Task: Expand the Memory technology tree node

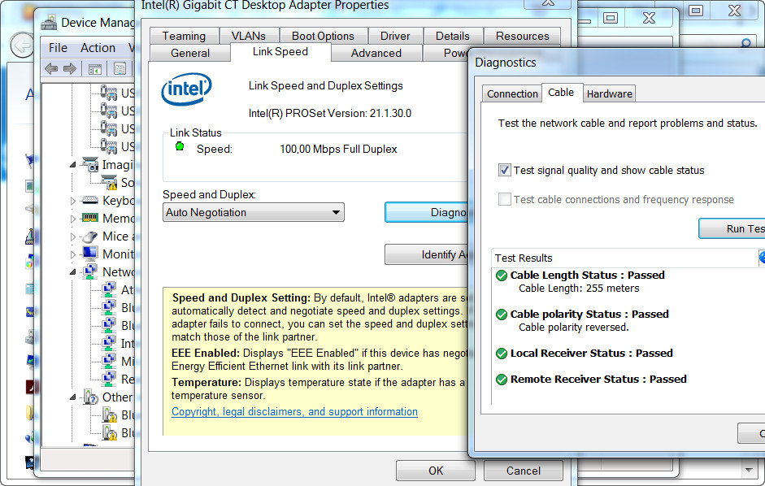Action: [x=72, y=219]
